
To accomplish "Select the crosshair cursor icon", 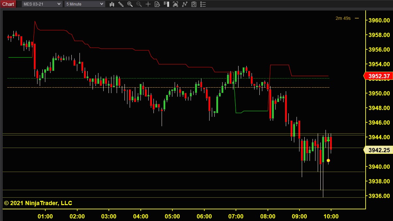I will (148, 4).
